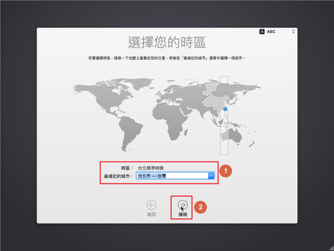Click the instruction text under the heading

coord(166,58)
